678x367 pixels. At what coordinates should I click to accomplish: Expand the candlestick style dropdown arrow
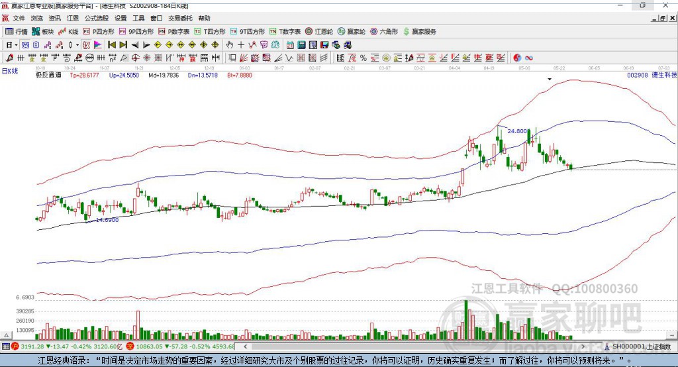click(x=77, y=45)
